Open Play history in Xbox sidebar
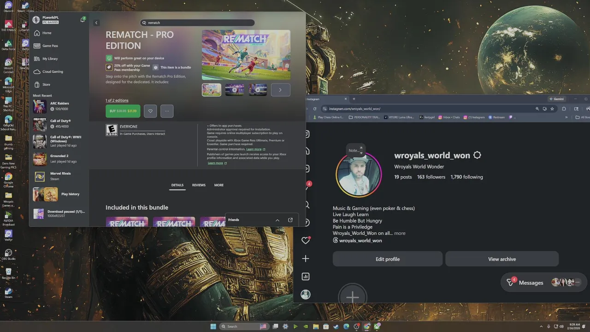 [x=59, y=194]
